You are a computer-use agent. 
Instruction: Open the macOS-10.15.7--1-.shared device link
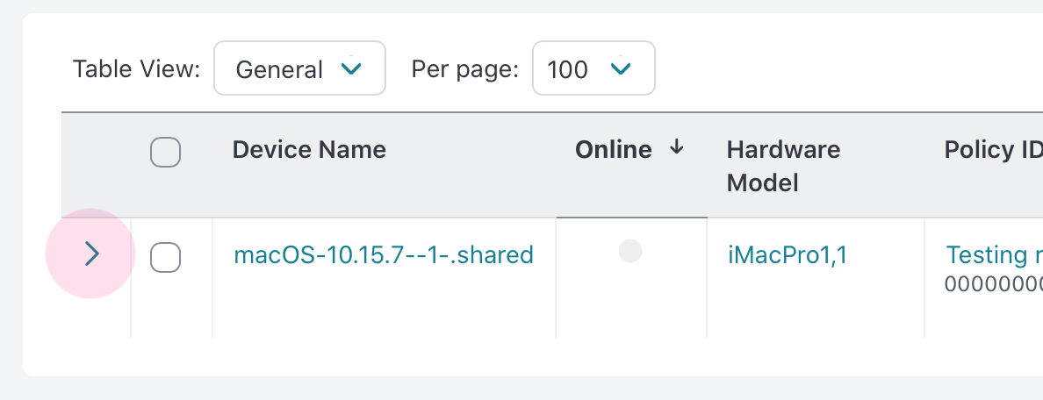pyautogui.click(x=384, y=255)
